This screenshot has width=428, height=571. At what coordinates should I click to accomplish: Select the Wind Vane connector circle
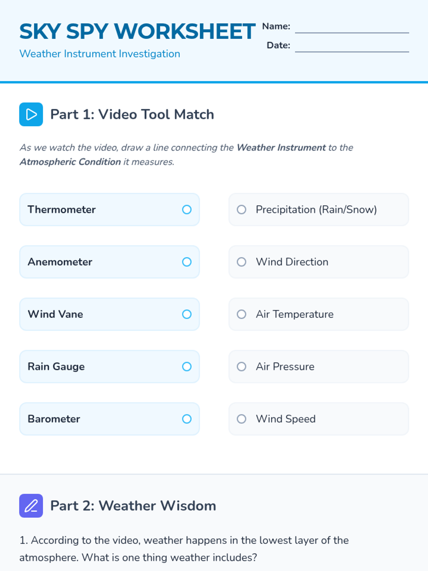tap(187, 314)
